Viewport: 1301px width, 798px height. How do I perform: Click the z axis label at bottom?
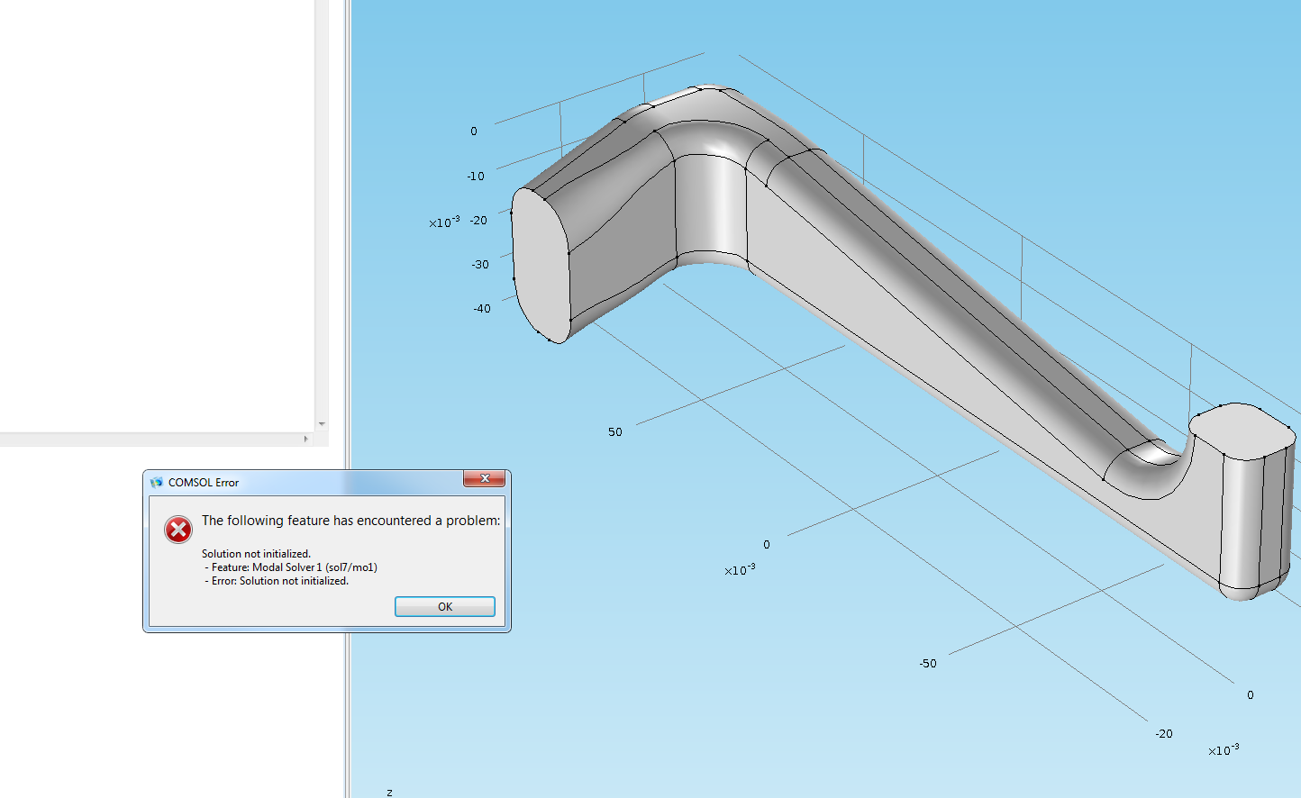click(389, 793)
